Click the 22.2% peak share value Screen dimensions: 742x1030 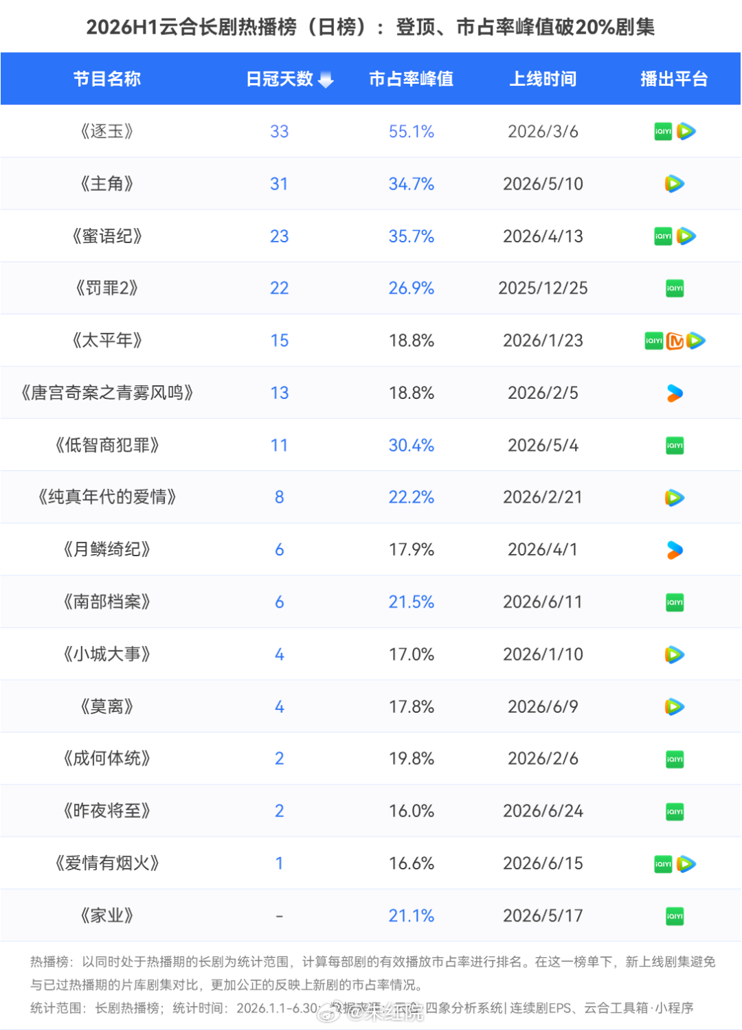(x=412, y=497)
